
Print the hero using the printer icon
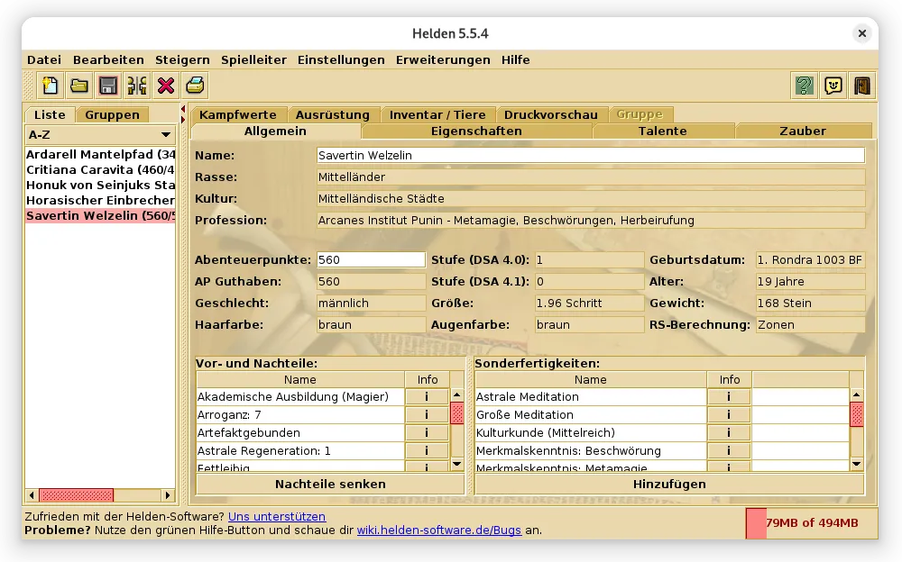(x=195, y=86)
